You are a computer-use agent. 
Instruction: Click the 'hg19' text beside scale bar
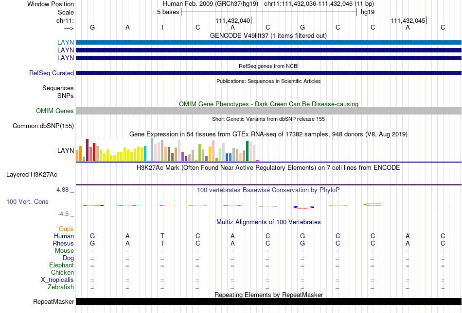368,12
